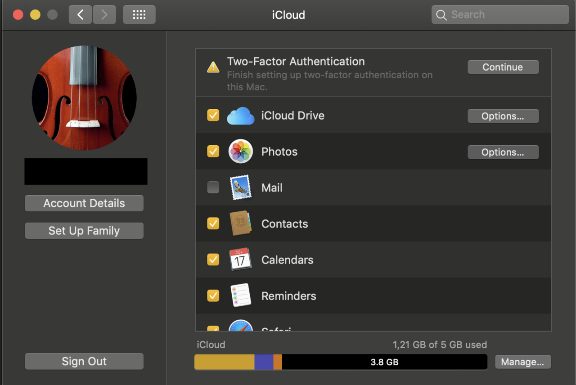Click Manage storage button

pyautogui.click(x=523, y=362)
